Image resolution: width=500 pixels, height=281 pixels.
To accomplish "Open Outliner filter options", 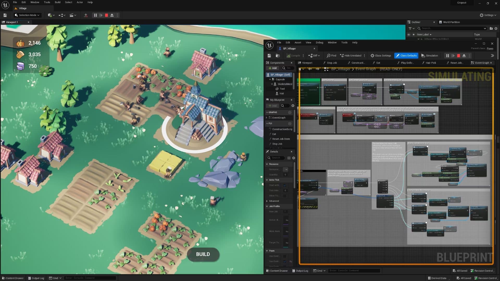I will pyautogui.click(x=411, y=28).
